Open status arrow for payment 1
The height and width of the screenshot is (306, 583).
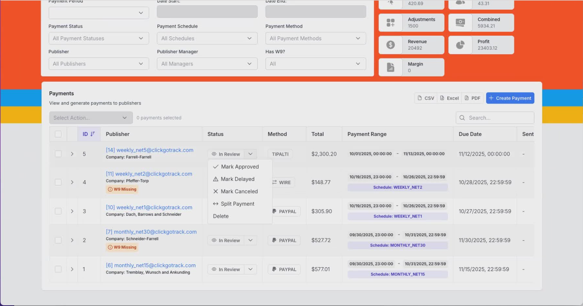click(250, 269)
